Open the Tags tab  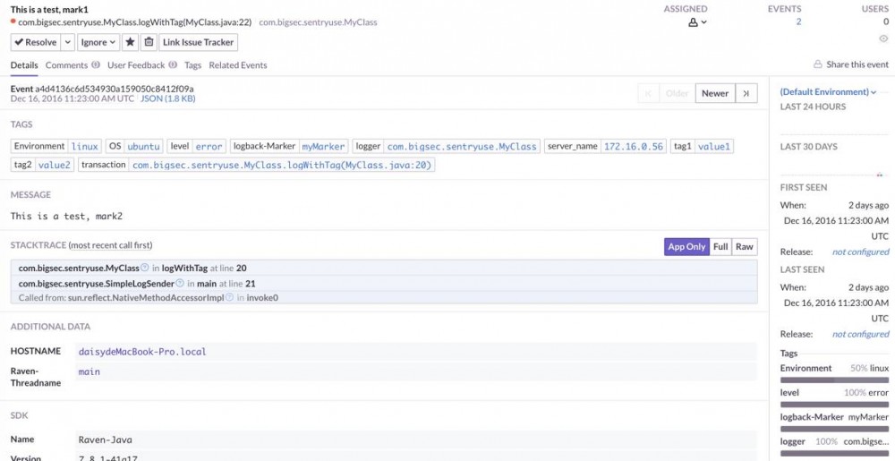point(193,65)
